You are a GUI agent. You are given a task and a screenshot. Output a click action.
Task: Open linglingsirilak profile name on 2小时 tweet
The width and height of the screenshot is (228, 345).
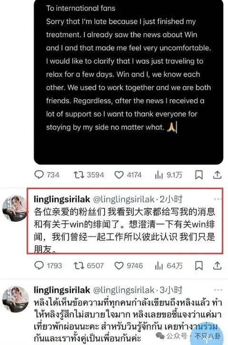coord(62,199)
